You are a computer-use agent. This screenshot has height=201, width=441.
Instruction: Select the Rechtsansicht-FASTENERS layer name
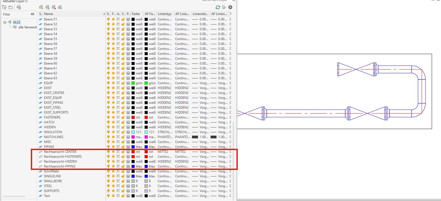click(x=63, y=157)
